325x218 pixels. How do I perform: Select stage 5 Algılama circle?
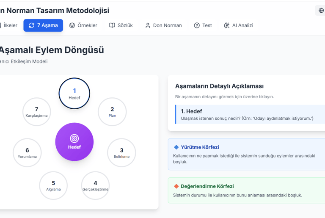53,185
